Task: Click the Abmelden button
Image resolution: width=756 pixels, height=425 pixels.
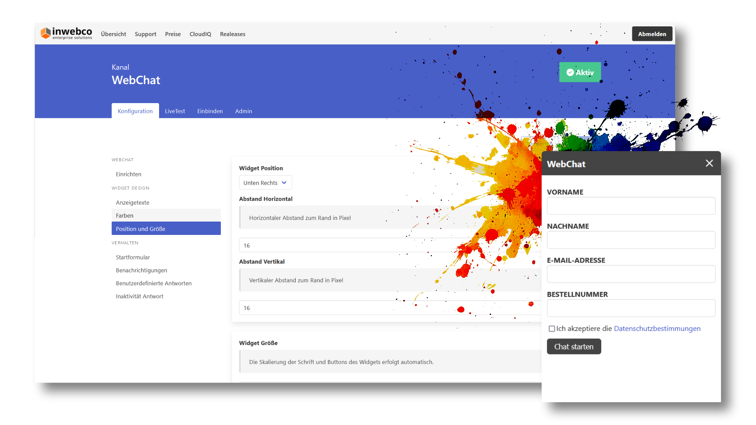Action: pyautogui.click(x=652, y=33)
